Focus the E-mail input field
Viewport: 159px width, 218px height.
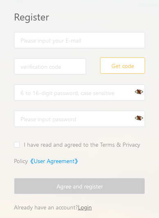coord(79,40)
